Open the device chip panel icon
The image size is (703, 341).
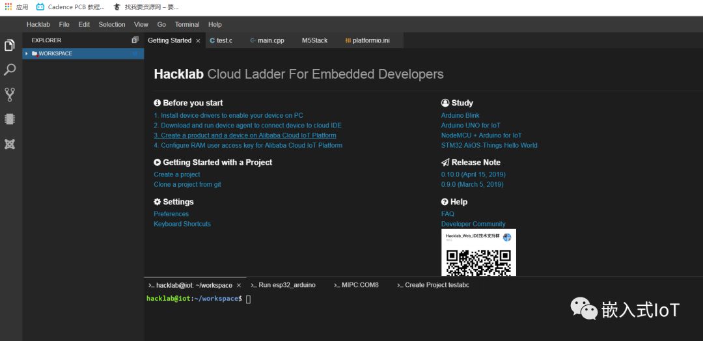(x=10, y=119)
